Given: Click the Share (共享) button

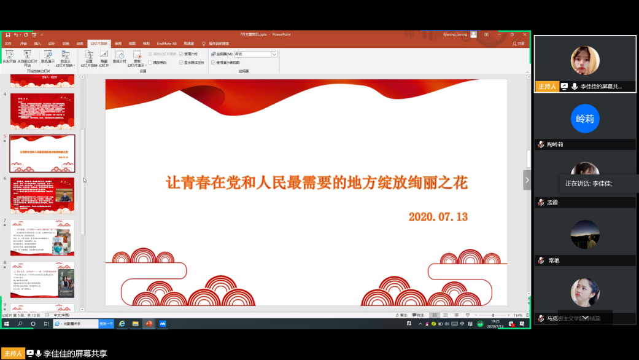Looking at the screenshot, I should [519, 44].
